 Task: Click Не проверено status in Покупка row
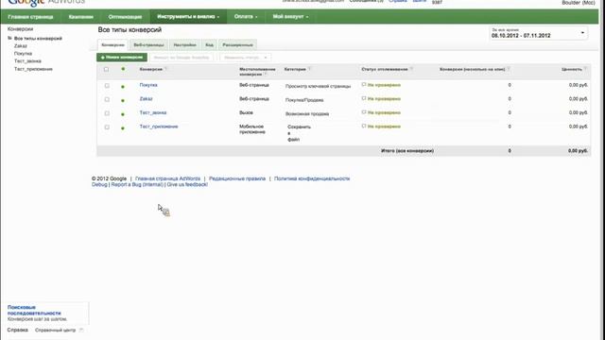pos(384,85)
